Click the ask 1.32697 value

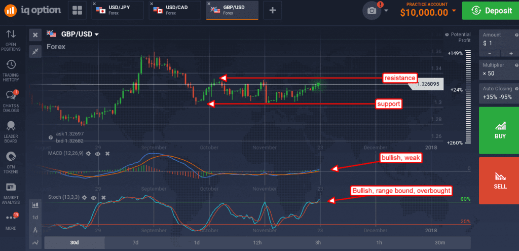point(70,134)
